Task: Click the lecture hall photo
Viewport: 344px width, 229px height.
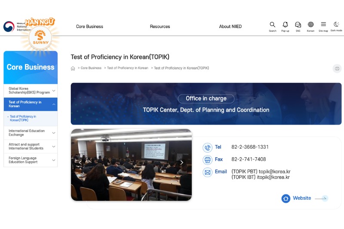Action: [131, 165]
